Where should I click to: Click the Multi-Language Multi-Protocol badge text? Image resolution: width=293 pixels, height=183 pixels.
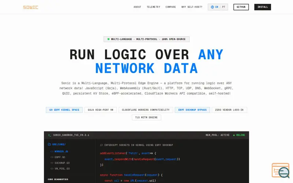tap(148, 39)
